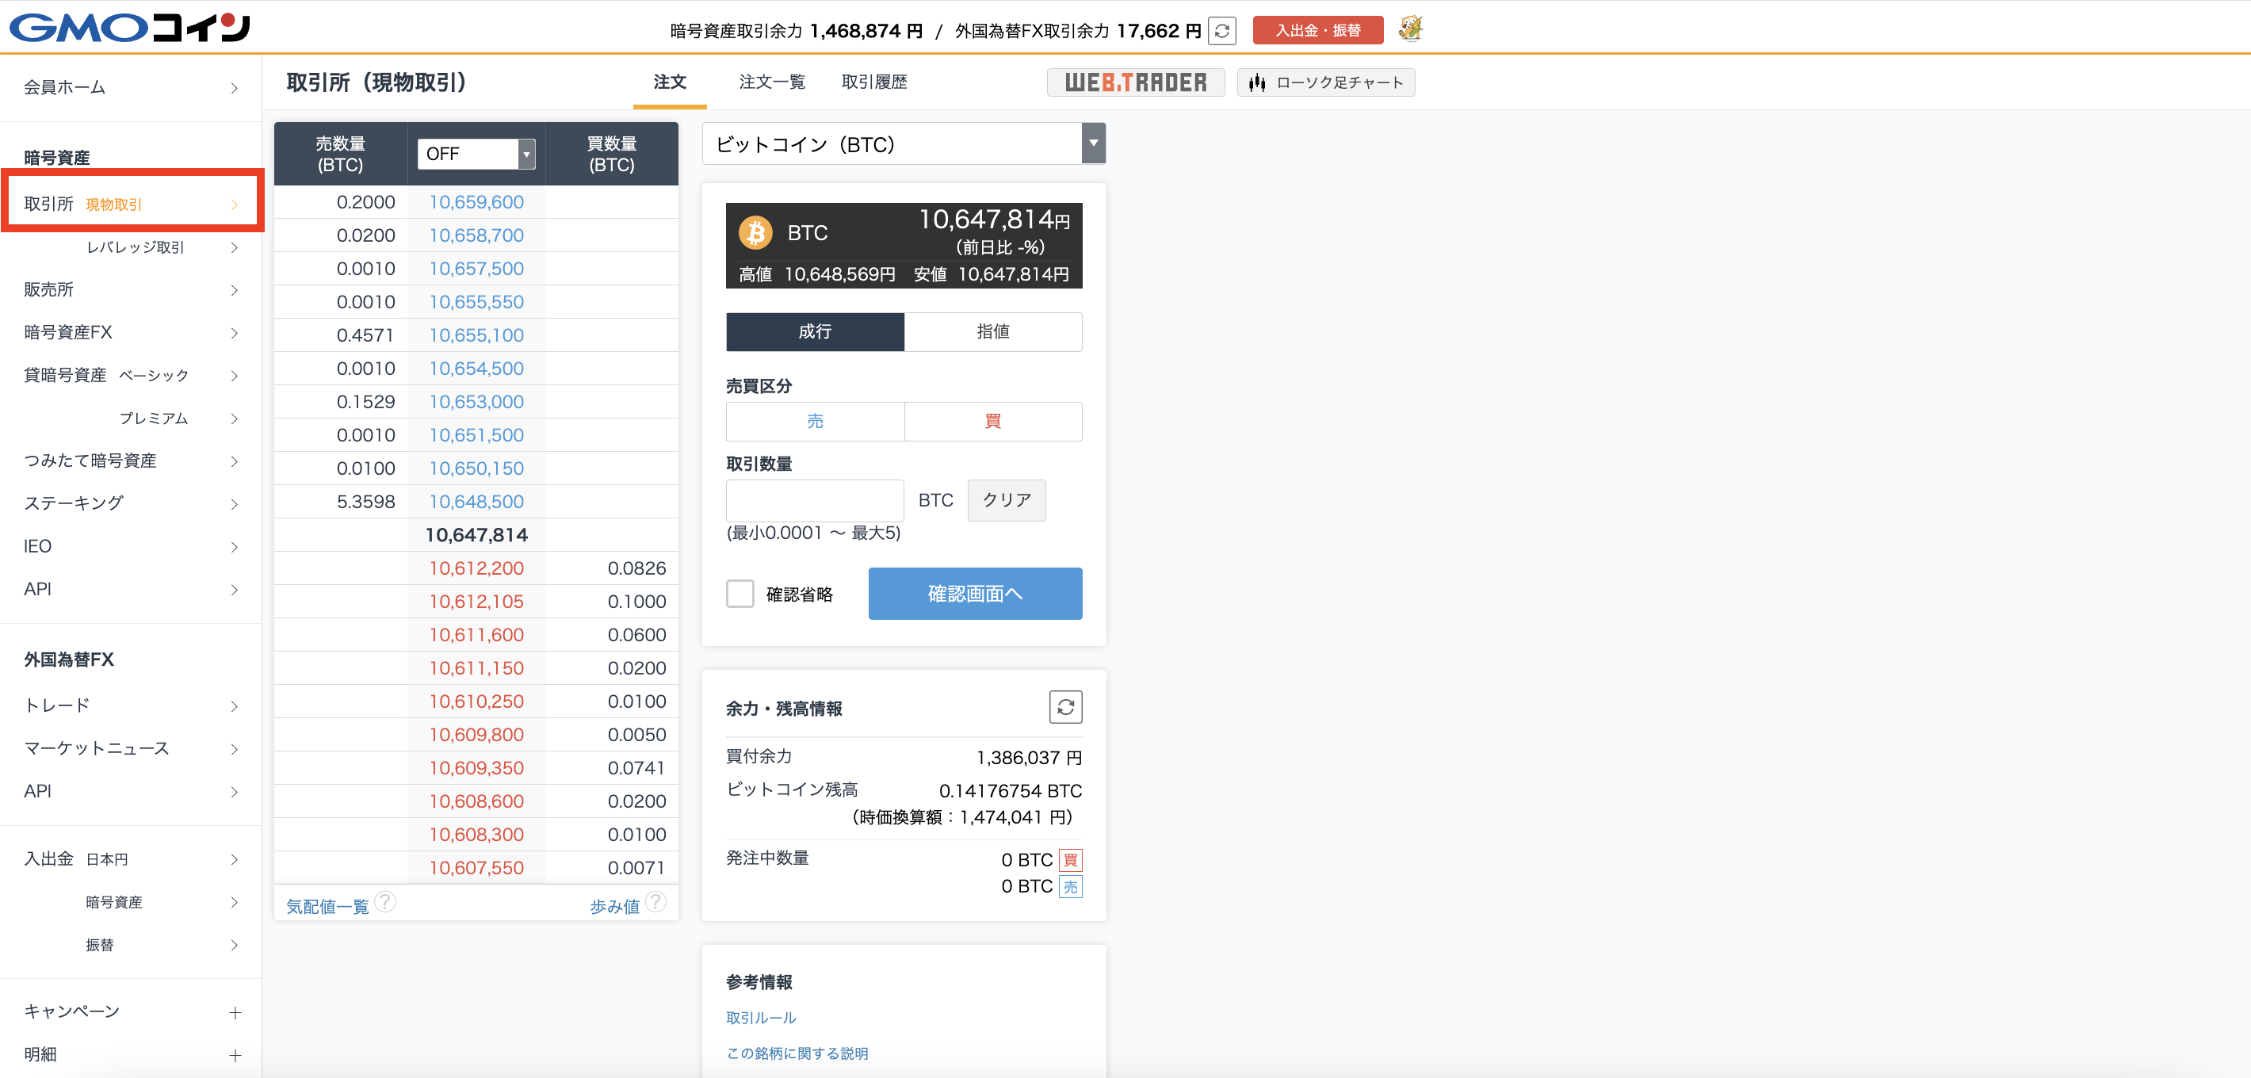Click help icon next to 歩み値
The width and height of the screenshot is (2251, 1078).
tap(655, 901)
